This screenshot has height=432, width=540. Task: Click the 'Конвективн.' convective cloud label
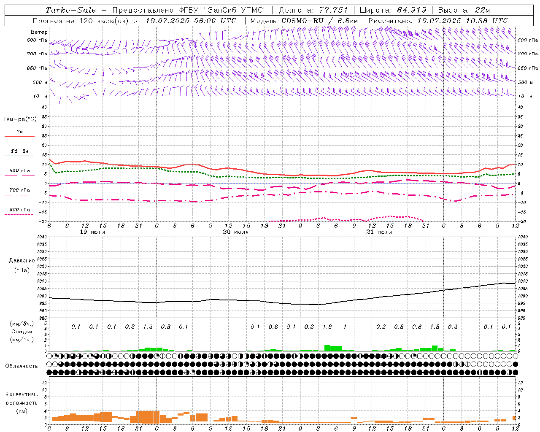pyautogui.click(x=22, y=394)
